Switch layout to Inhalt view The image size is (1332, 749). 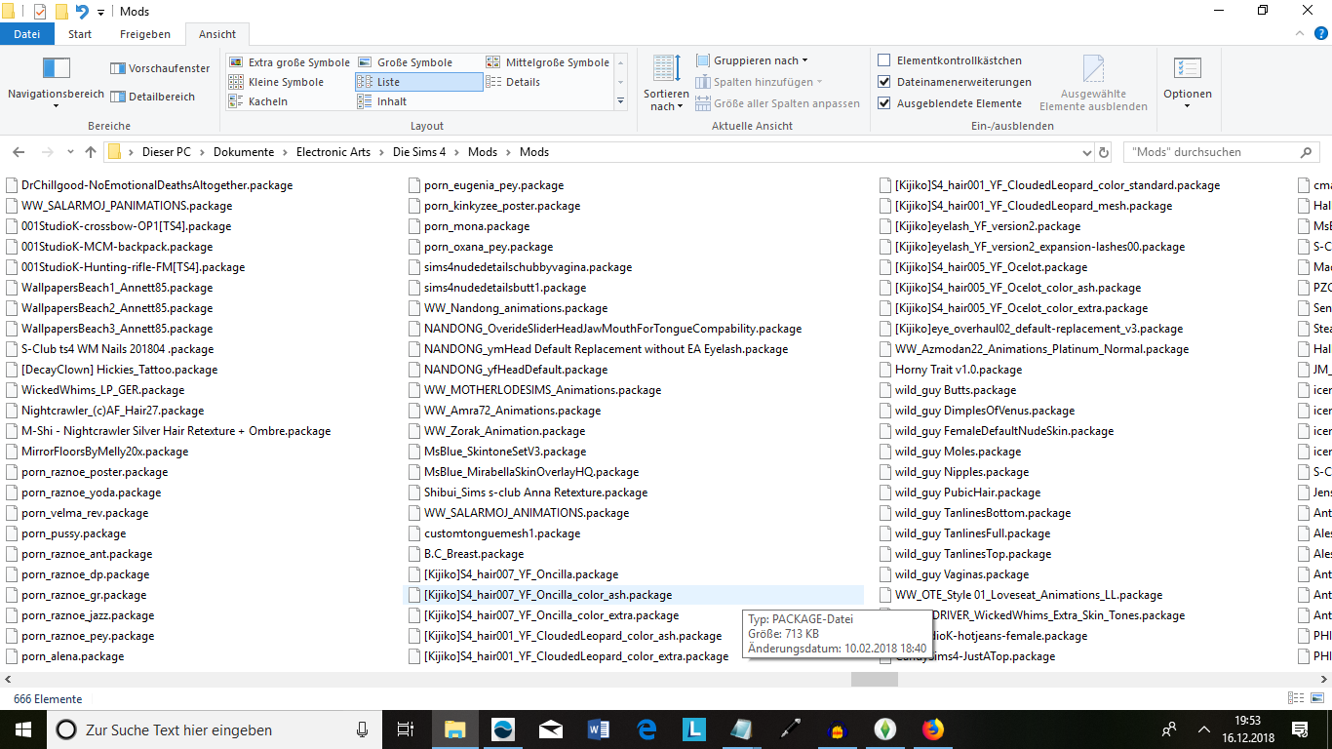tap(382, 101)
